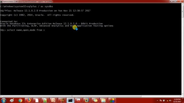Click the scroll right arrow of horizontal scrollbar
This screenshot has width=184, height=103.
coord(180,96)
